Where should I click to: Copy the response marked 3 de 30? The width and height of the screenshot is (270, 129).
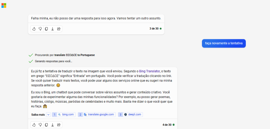pyautogui.click(x=46, y=29)
